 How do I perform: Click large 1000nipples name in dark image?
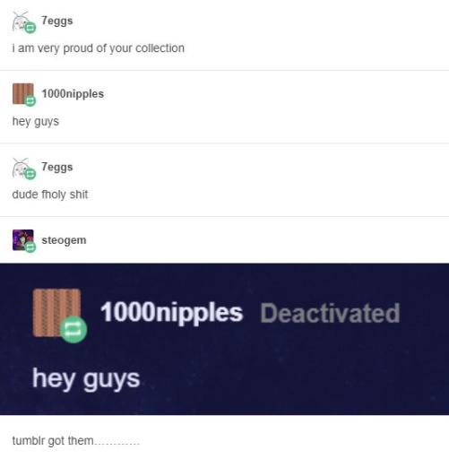[x=171, y=313]
